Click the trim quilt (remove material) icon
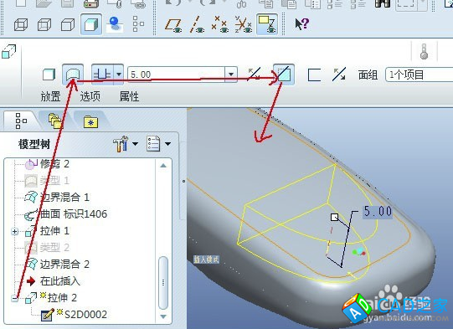 tap(284, 75)
